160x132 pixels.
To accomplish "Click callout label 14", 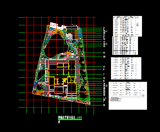I will 104,42.
